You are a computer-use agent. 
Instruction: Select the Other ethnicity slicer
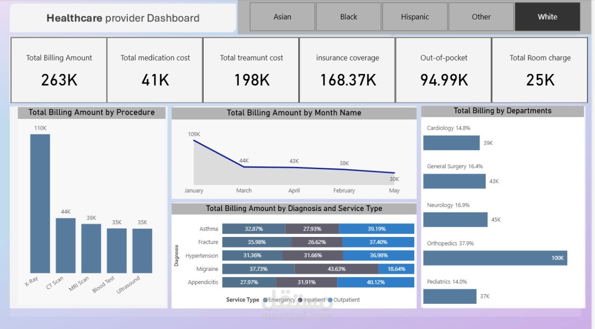481,17
